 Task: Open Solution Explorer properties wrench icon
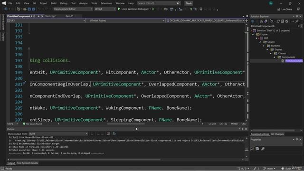pyautogui.click(x=297, y=21)
